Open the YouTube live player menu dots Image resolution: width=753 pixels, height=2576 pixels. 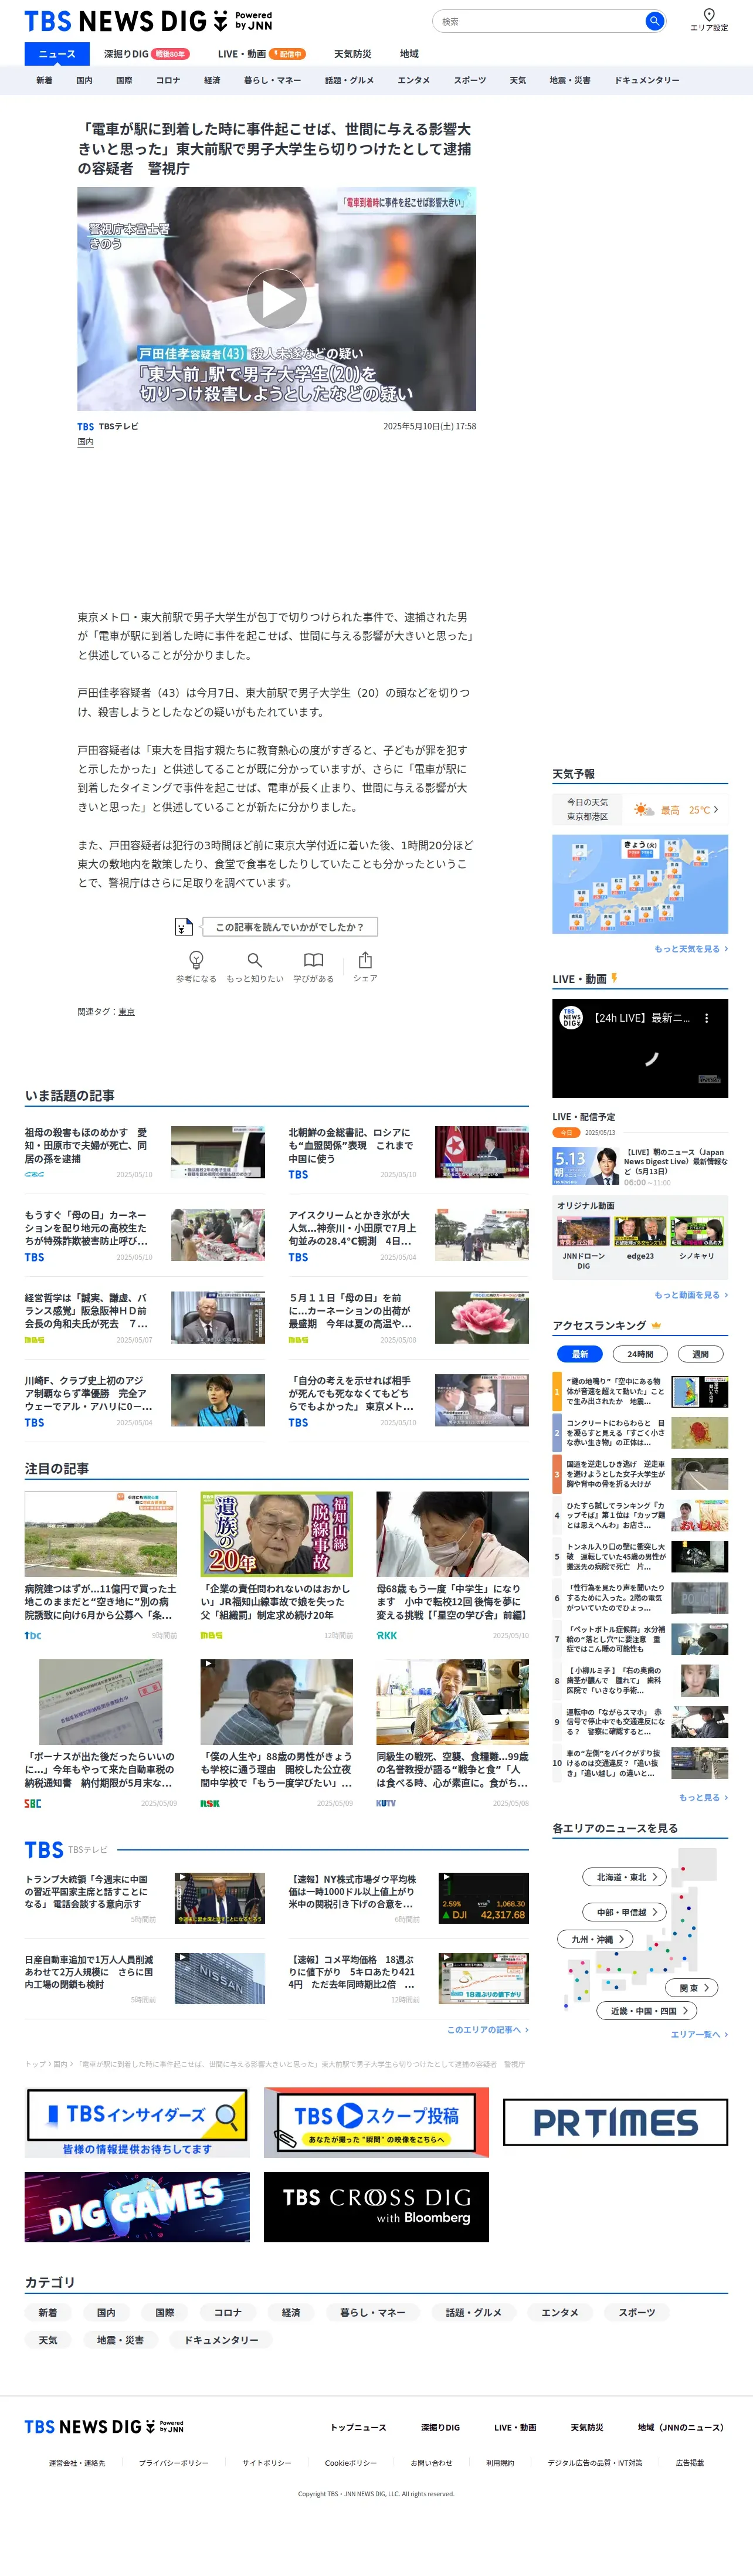706,1018
